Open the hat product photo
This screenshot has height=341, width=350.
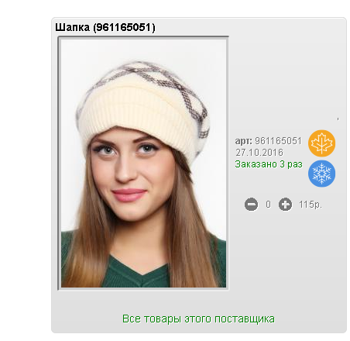point(143,163)
